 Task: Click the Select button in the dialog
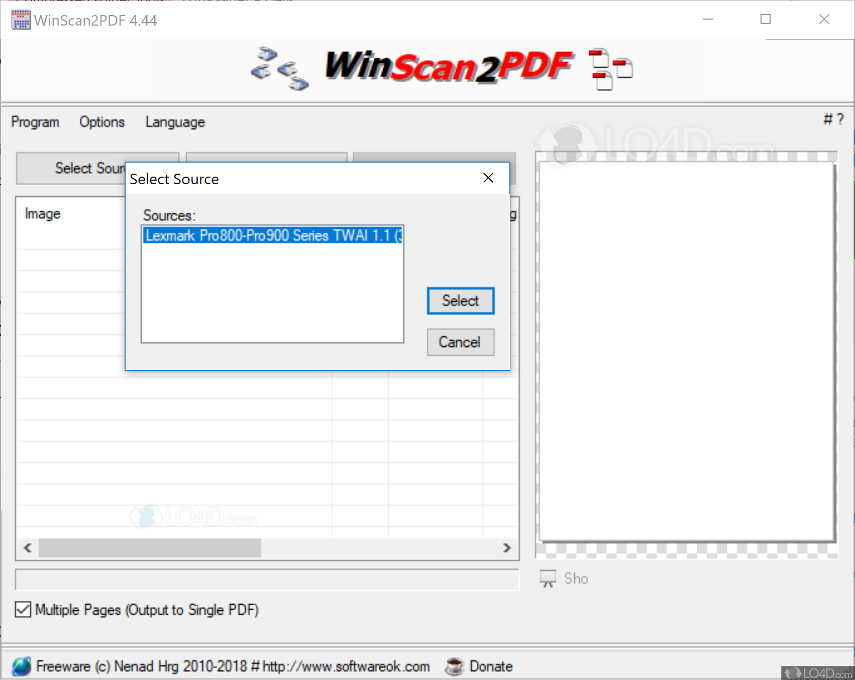point(461,301)
